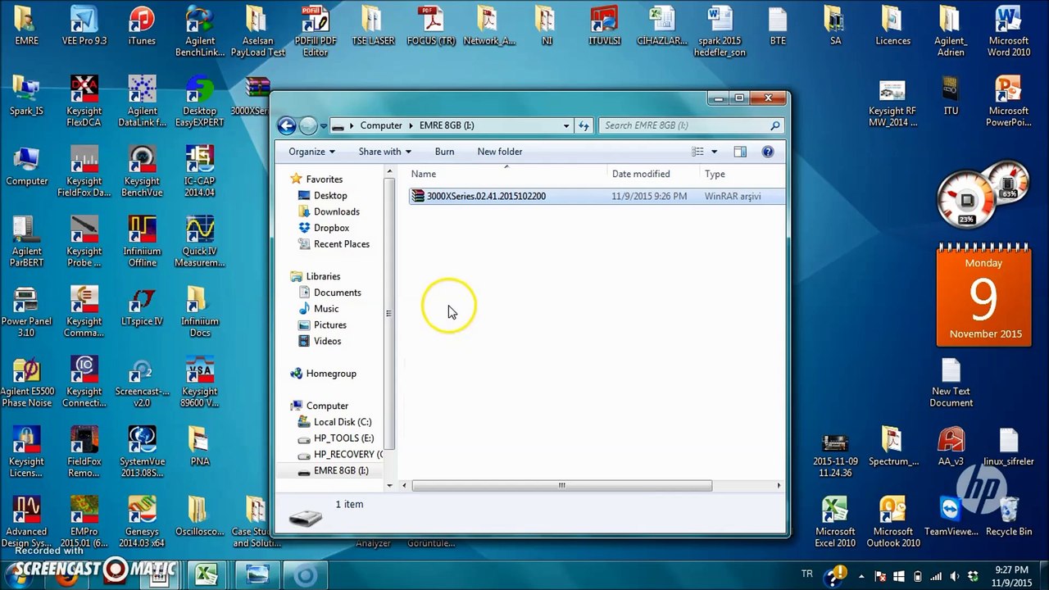This screenshot has width=1049, height=590.
Task: Select the Keysight 89600 VSA desktop icon
Action: (200, 382)
